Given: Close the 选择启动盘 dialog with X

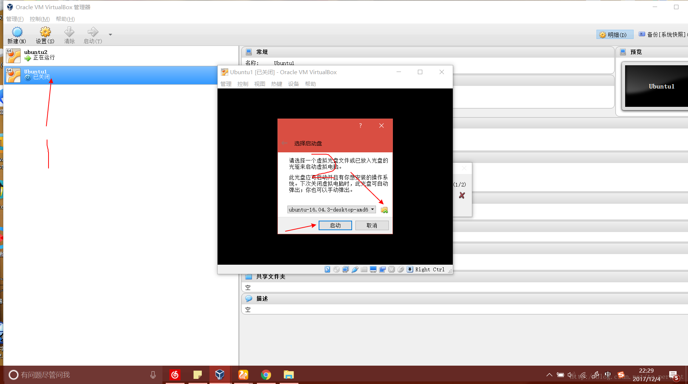Looking at the screenshot, I should 381,126.
